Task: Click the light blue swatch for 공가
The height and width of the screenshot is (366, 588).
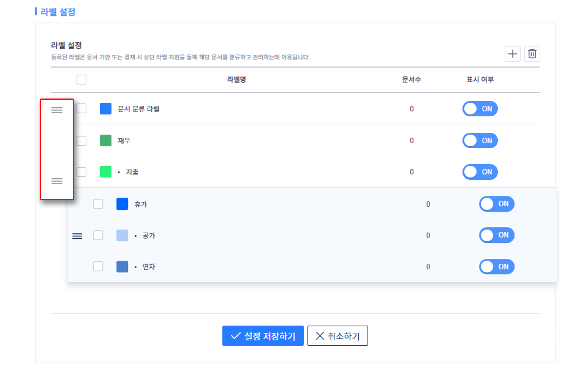Action: (123, 235)
